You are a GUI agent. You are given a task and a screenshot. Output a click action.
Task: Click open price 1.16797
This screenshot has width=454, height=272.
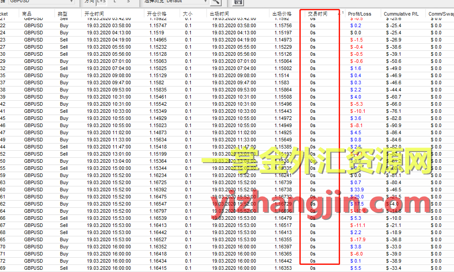point(158,211)
